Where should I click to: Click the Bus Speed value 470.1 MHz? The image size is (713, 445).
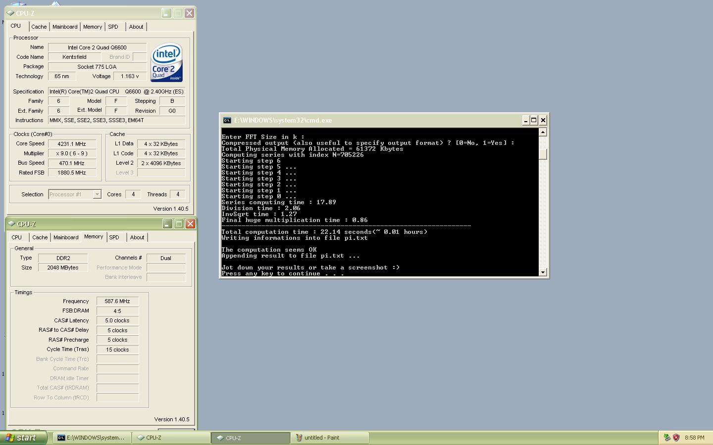pyautogui.click(x=72, y=163)
